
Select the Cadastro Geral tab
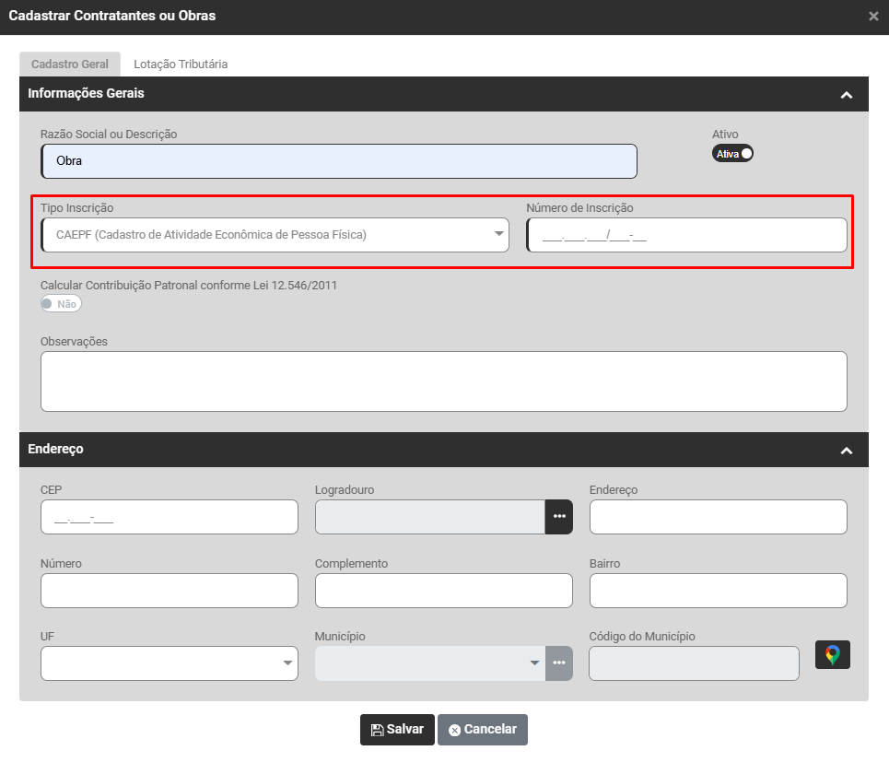70,64
